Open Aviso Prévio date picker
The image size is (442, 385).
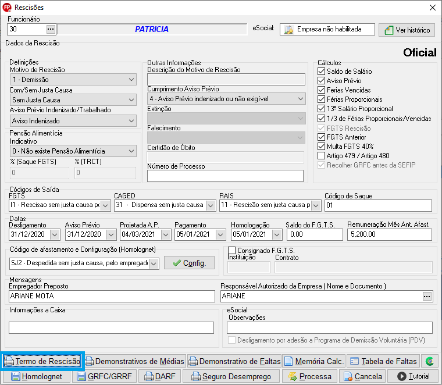point(111,234)
